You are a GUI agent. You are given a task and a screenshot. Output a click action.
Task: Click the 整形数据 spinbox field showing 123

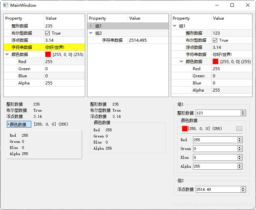click(218, 113)
